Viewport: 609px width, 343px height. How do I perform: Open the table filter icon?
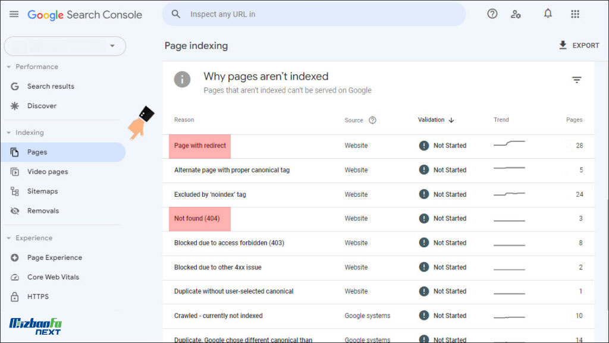pyautogui.click(x=577, y=80)
